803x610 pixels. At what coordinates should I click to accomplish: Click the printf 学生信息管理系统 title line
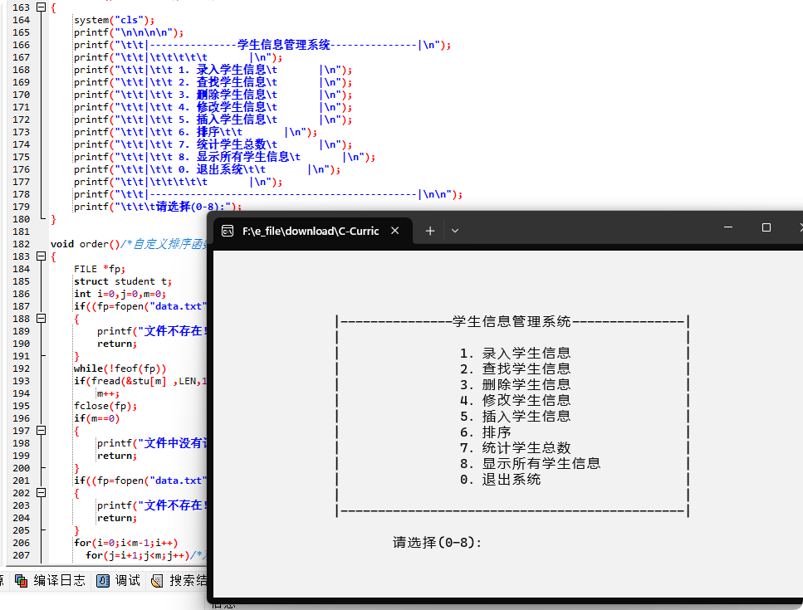pyautogui.click(x=262, y=45)
